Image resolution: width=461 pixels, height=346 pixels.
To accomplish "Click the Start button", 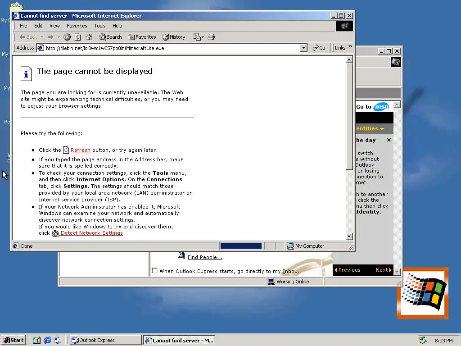I will [x=13, y=340].
